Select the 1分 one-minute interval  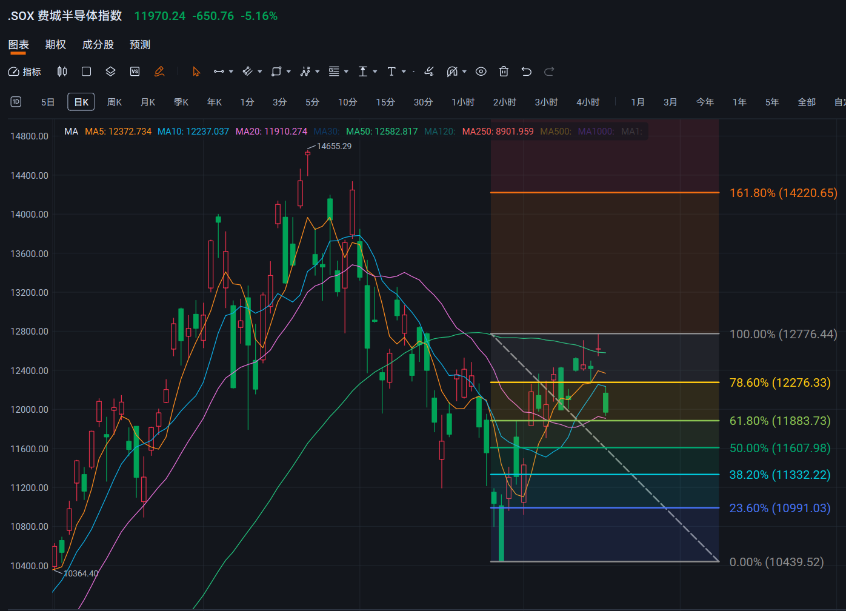[247, 102]
